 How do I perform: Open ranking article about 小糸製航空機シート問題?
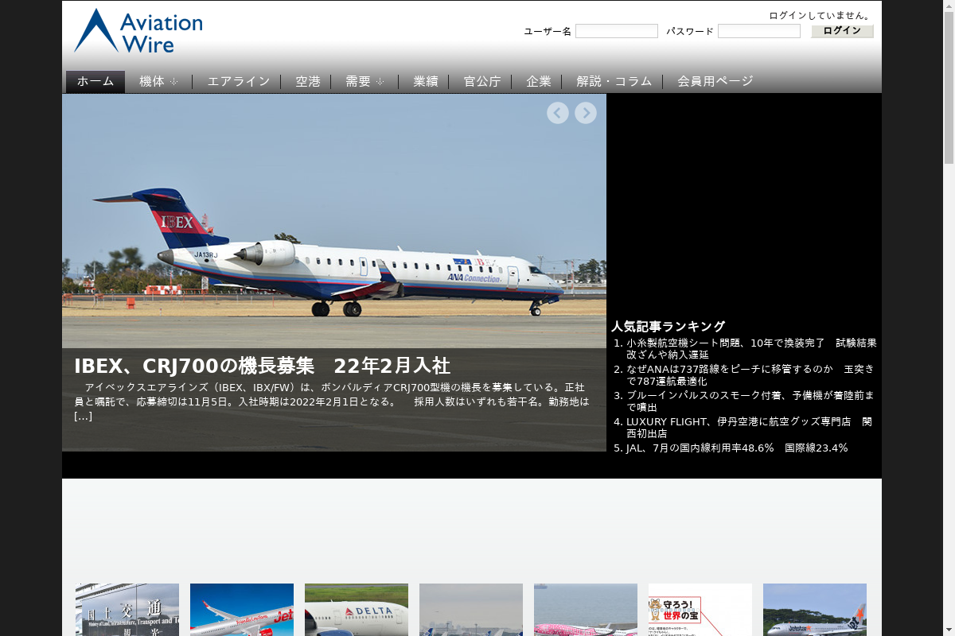pos(751,349)
